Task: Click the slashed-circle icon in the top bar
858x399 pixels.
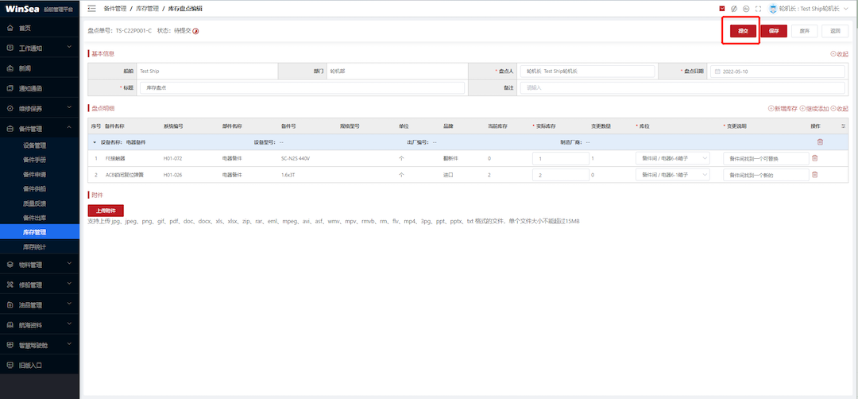Action: [x=734, y=9]
